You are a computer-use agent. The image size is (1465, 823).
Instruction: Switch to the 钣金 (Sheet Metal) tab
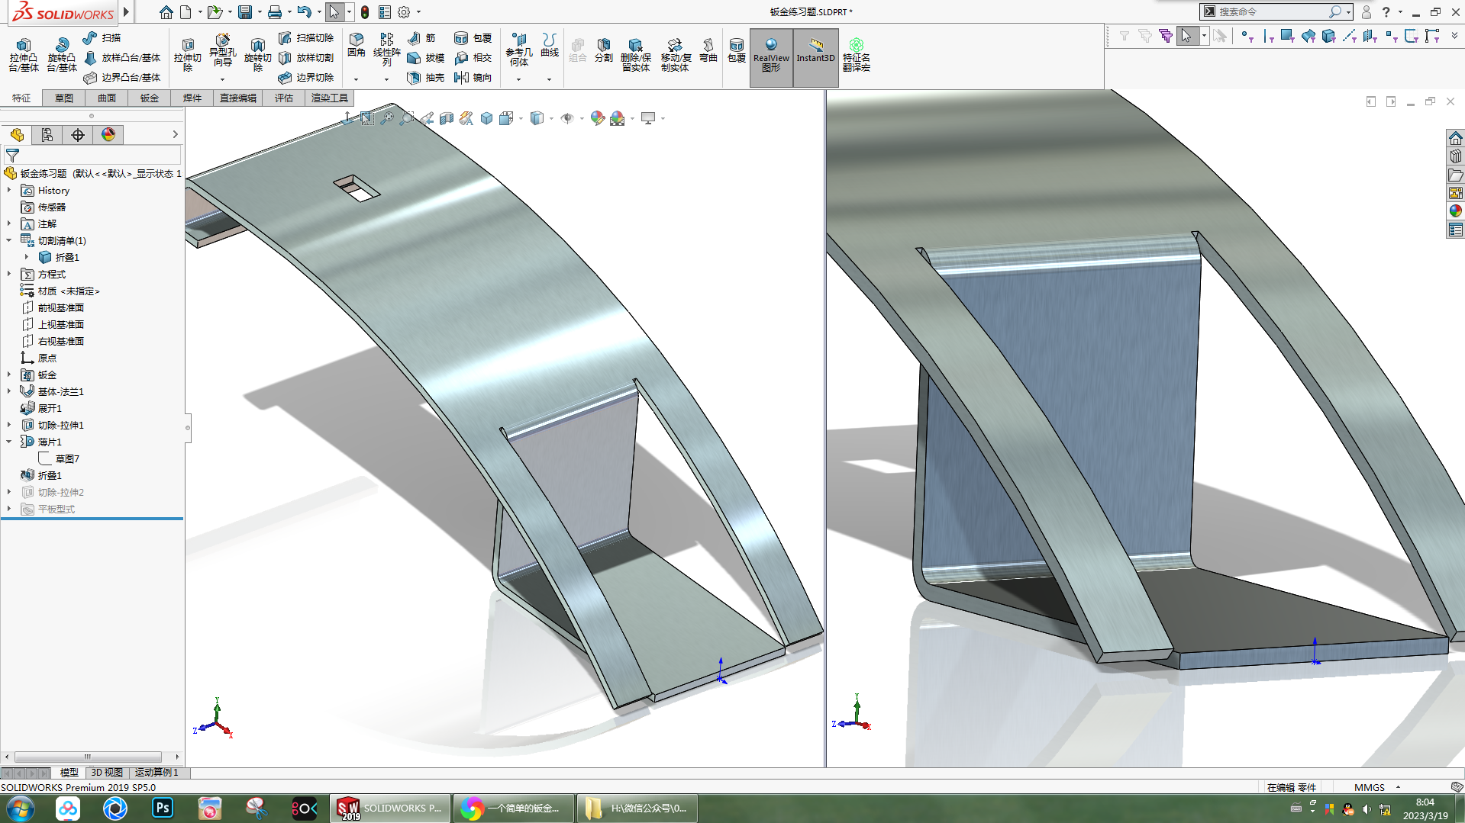(149, 98)
